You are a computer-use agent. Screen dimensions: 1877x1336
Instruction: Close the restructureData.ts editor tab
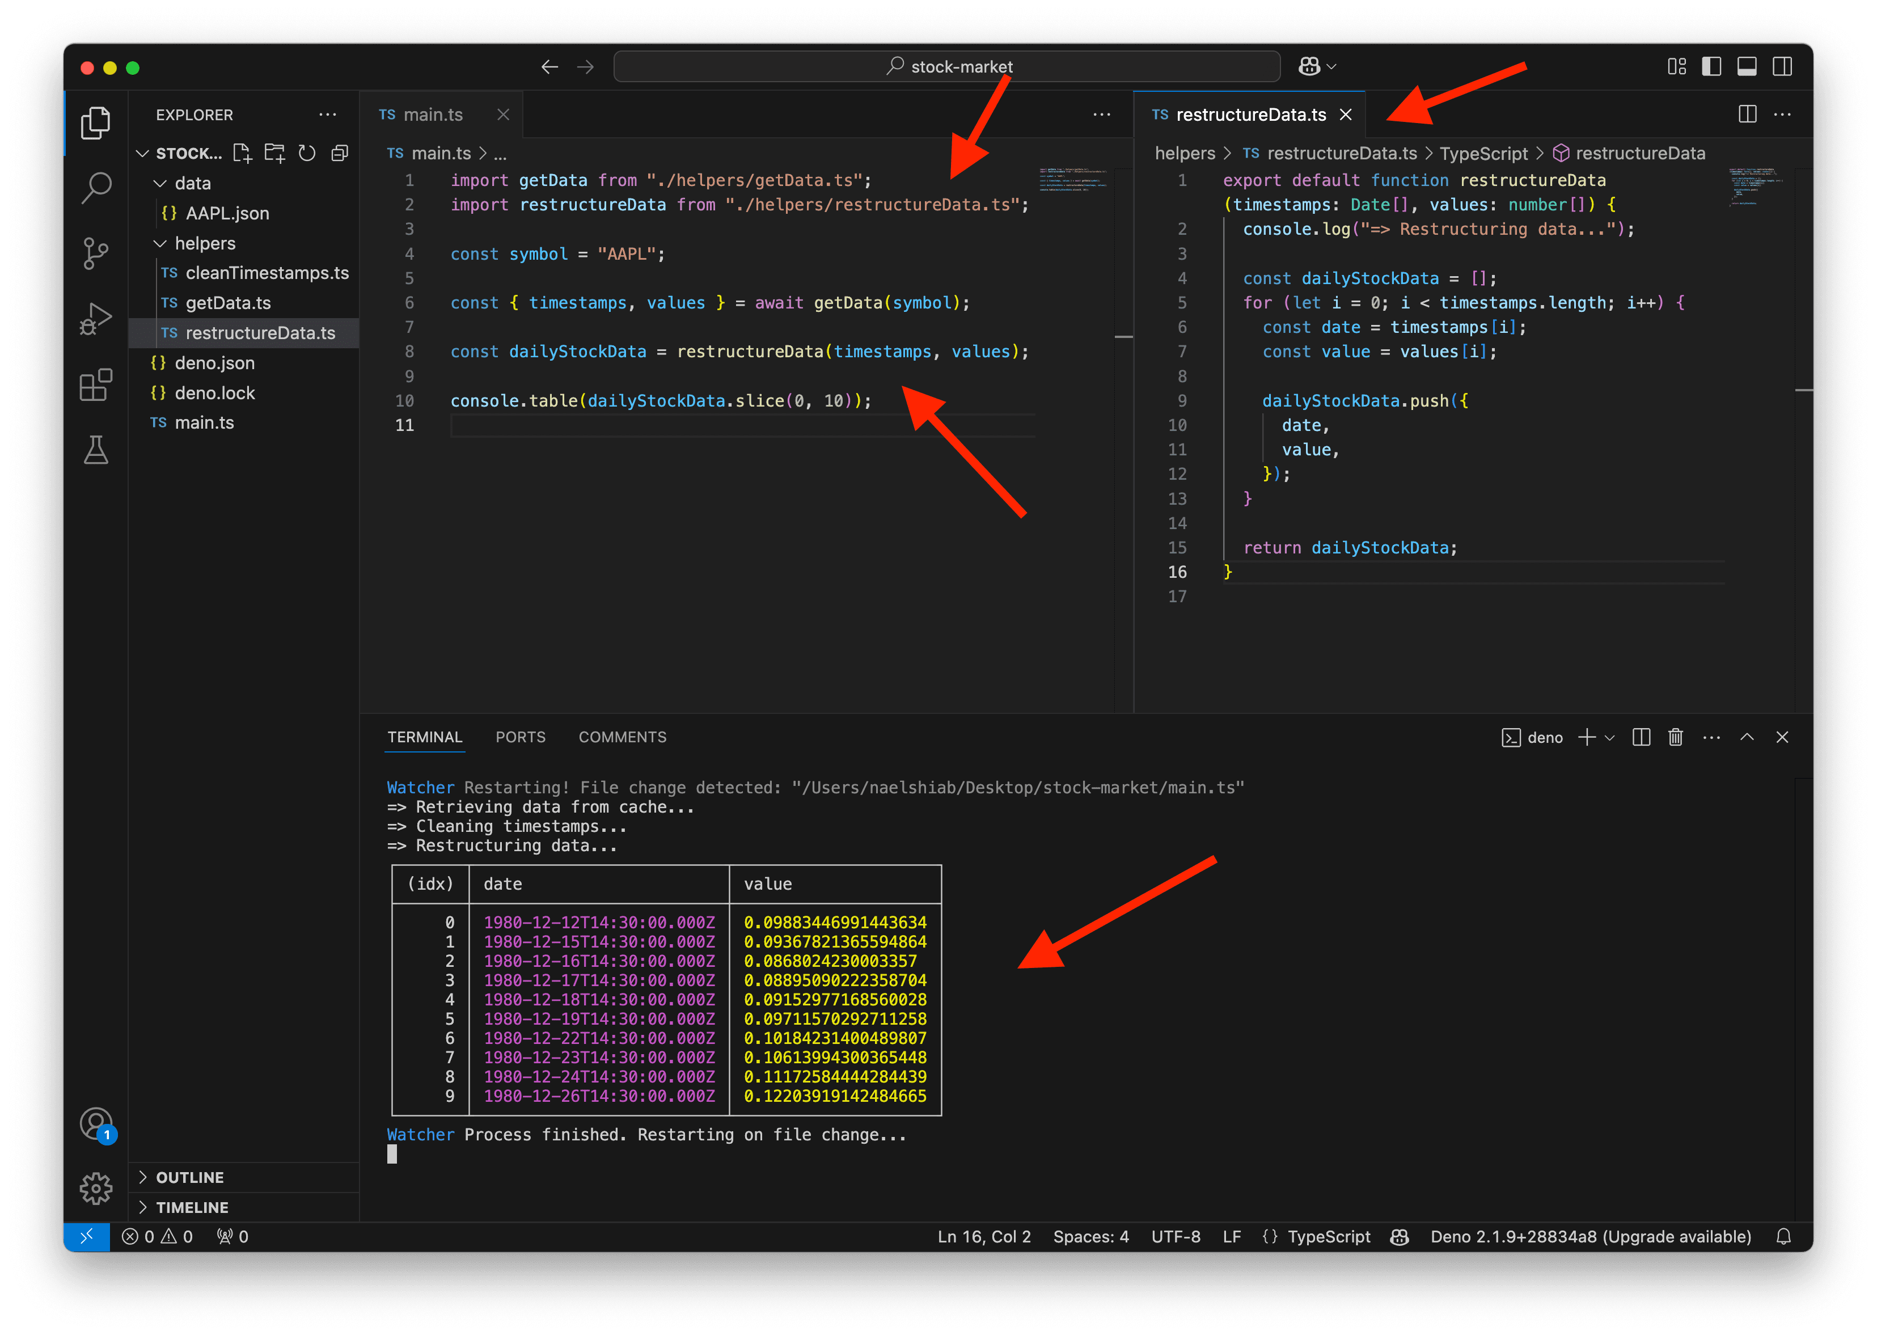point(1346,115)
